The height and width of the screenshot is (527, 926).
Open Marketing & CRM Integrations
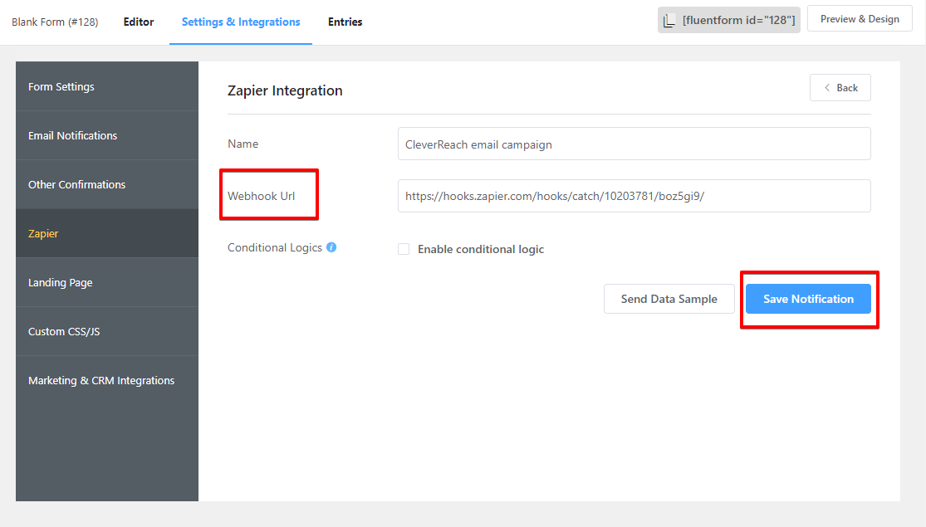pyautogui.click(x=107, y=380)
